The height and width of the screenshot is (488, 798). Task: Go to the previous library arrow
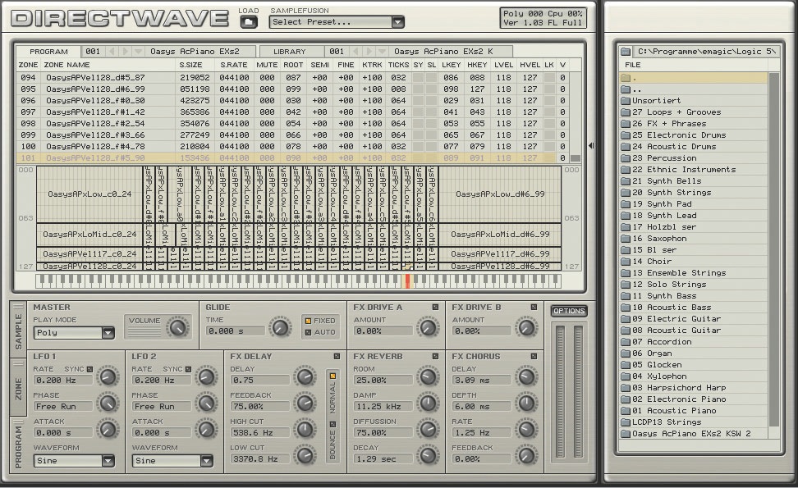tap(355, 52)
